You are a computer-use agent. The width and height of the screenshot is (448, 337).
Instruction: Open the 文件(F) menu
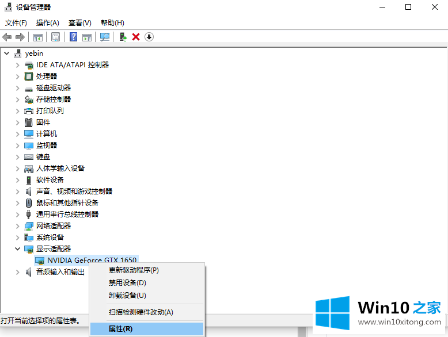(16, 23)
